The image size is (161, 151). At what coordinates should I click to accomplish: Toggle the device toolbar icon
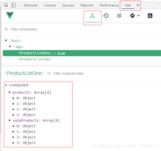[13, 5]
